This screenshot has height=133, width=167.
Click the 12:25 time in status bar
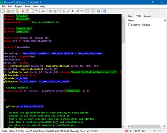[x=137, y=131]
